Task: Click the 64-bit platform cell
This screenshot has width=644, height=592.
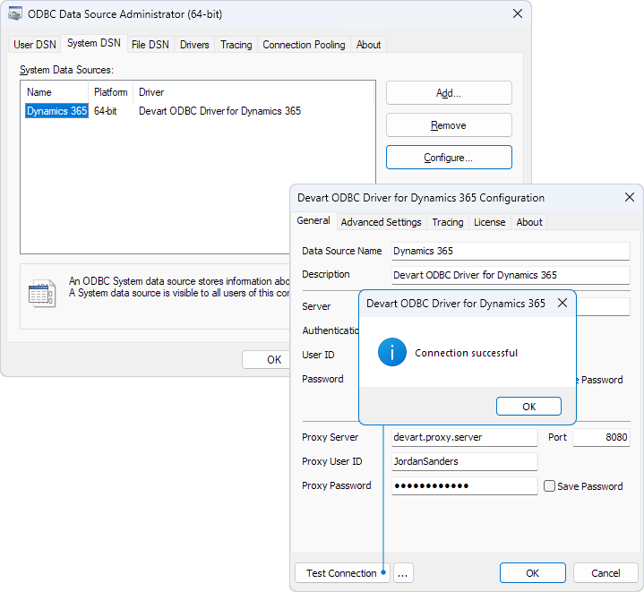Action: coord(106,111)
